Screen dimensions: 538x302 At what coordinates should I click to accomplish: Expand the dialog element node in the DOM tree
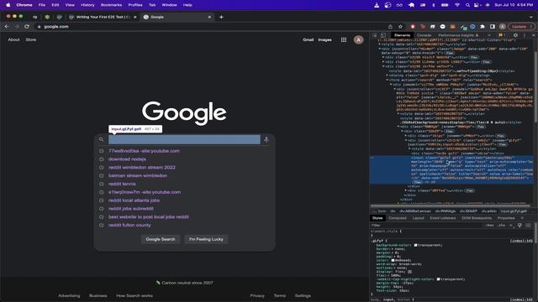tap(388, 75)
